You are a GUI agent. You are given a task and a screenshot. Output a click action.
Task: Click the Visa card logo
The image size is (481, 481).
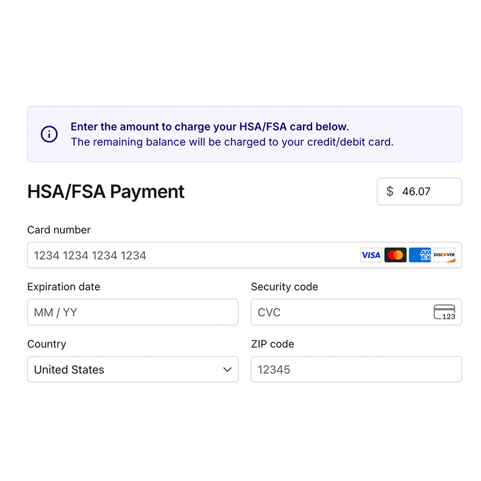click(x=371, y=255)
